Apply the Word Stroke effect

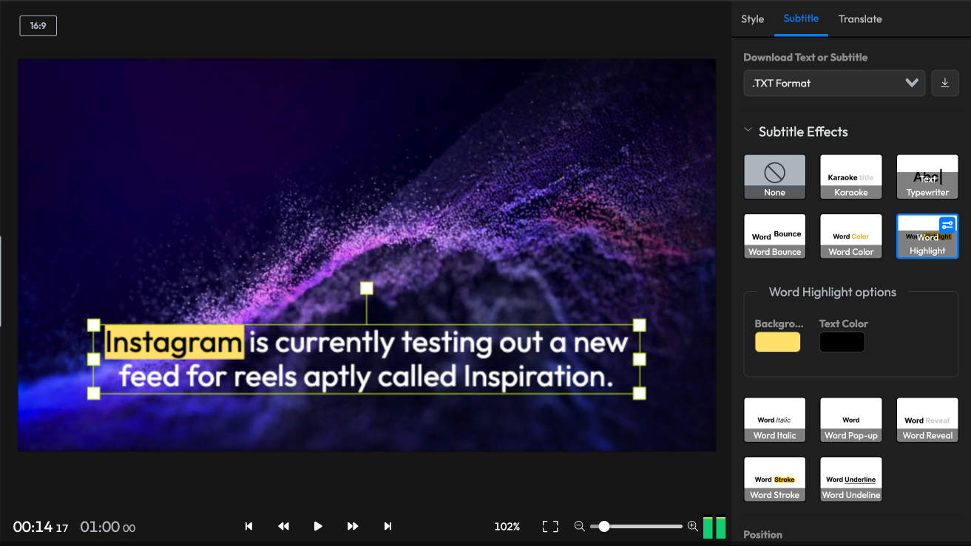point(774,480)
